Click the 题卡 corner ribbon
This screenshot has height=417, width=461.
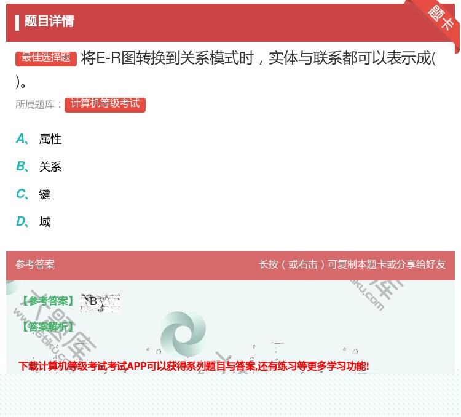click(440, 18)
